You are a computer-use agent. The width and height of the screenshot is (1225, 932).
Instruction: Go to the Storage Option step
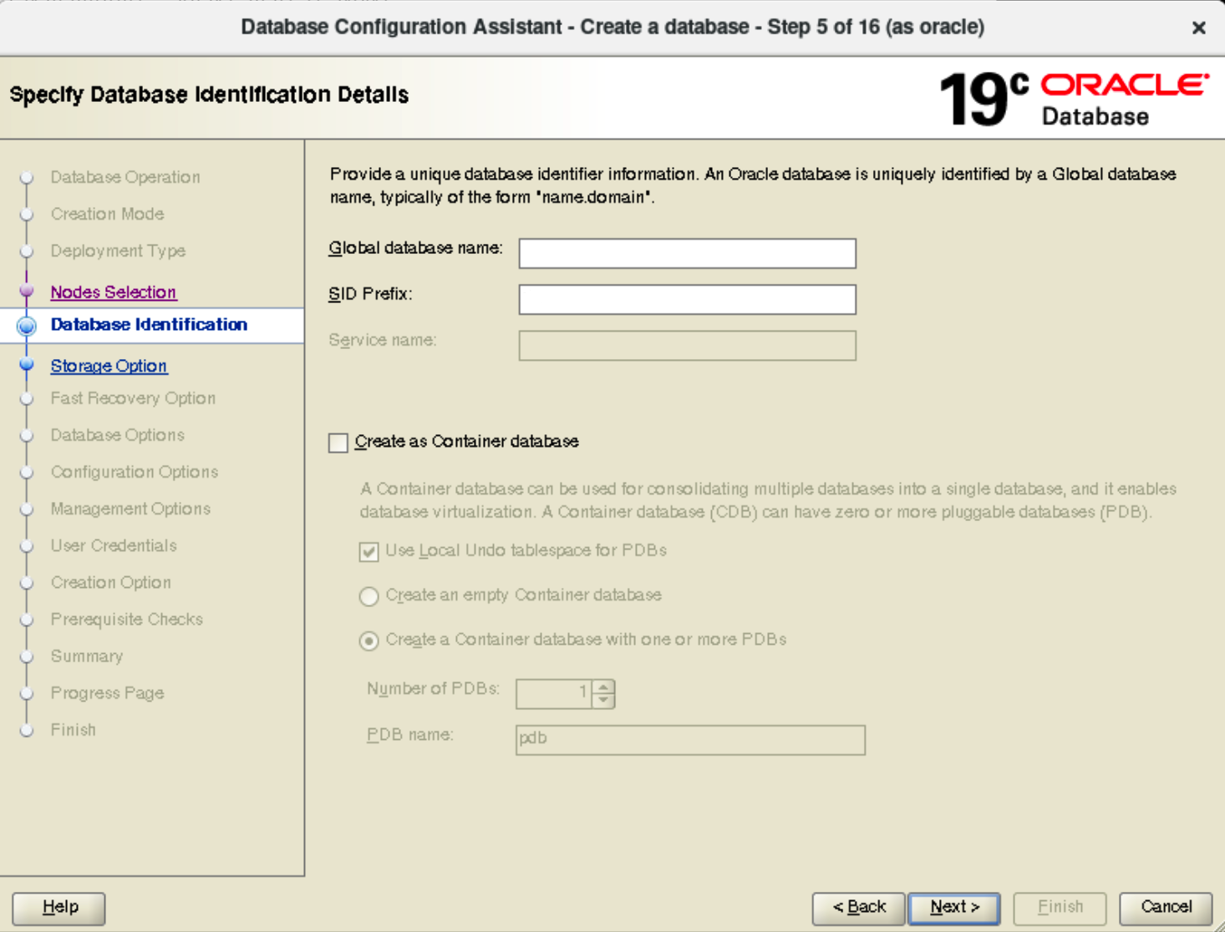109,366
